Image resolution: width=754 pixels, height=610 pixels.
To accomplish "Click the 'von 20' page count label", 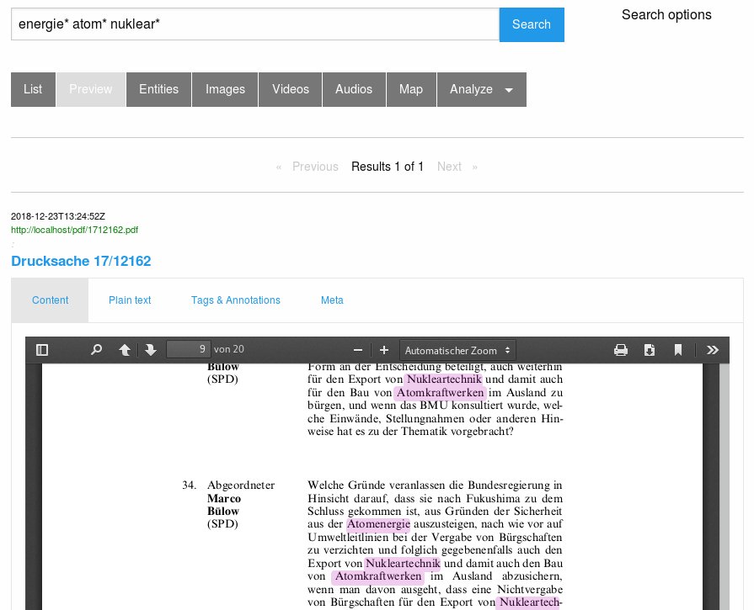I will (229, 349).
